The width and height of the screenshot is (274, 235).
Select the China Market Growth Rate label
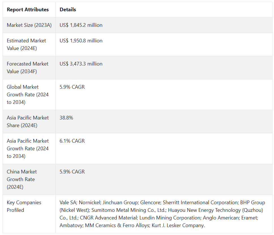pyautogui.click(x=22, y=179)
